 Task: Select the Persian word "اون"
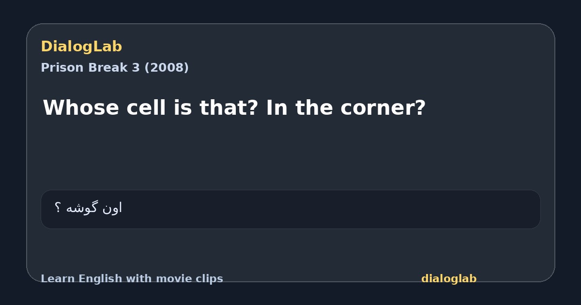click(x=112, y=208)
